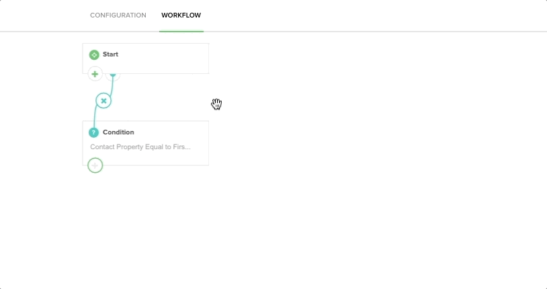Open the Condition node by its title
Viewport: 547px width, 289px height.
point(118,132)
